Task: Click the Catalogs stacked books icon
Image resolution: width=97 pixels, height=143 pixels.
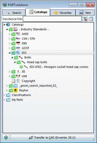Action: 8,25
